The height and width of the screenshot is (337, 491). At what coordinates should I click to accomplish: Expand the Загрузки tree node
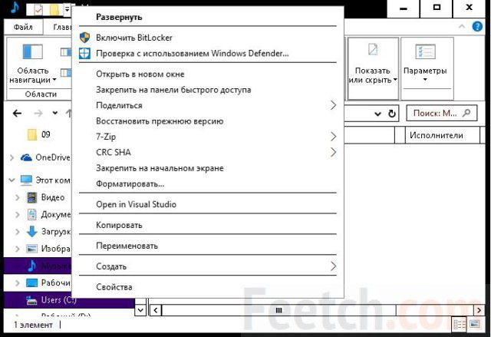click(x=17, y=232)
